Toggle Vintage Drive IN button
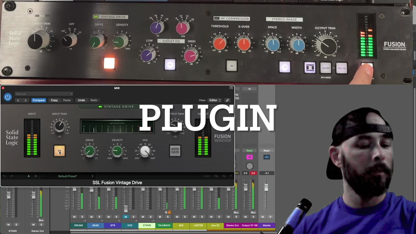Viewport: 416px width, 234px height. [x=59, y=151]
